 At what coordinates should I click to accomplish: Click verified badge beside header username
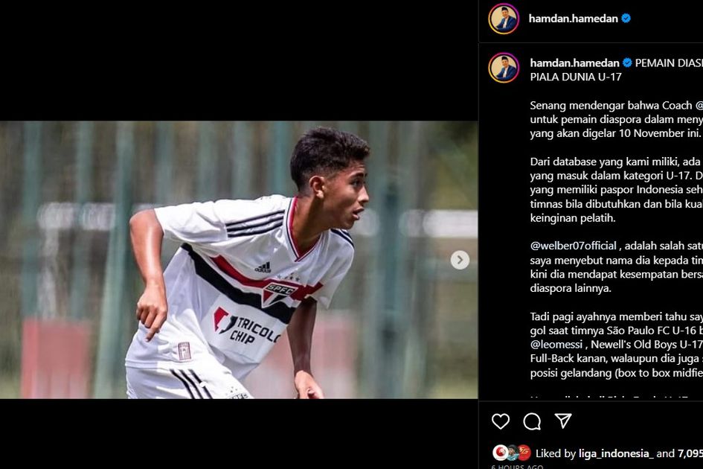click(626, 19)
